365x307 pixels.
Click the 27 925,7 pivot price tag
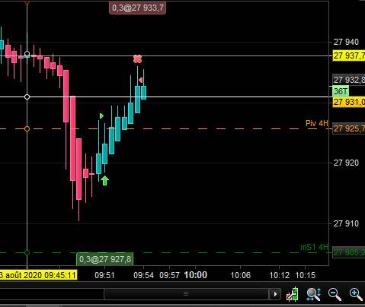(349, 128)
